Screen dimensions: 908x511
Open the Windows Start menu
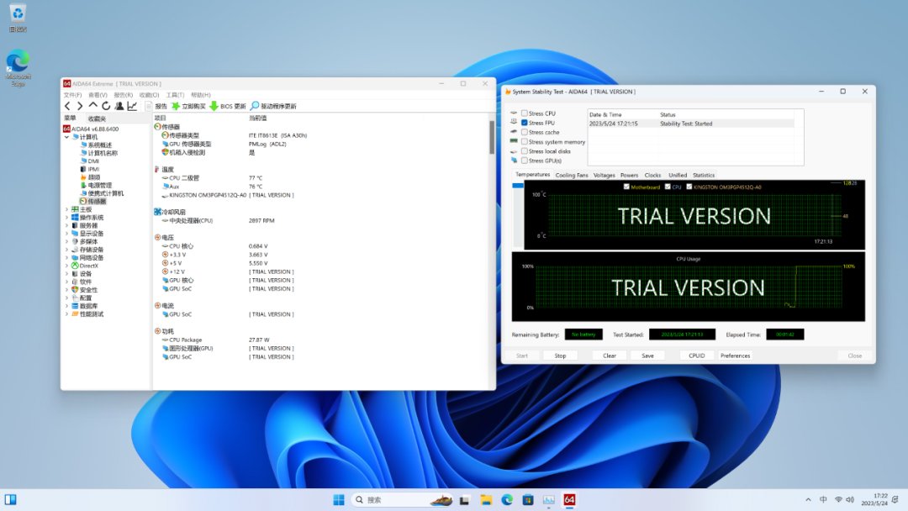pyautogui.click(x=339, y=499)
